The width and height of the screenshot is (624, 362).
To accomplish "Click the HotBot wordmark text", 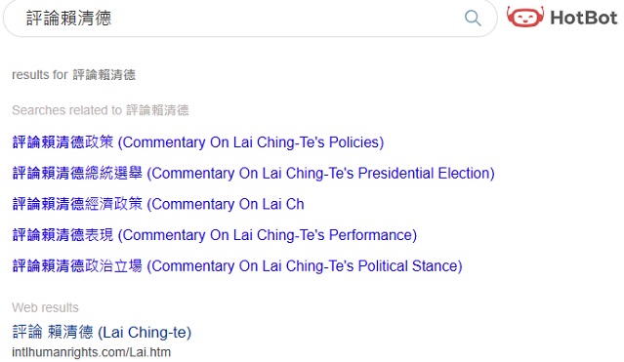I will point(584,18).
